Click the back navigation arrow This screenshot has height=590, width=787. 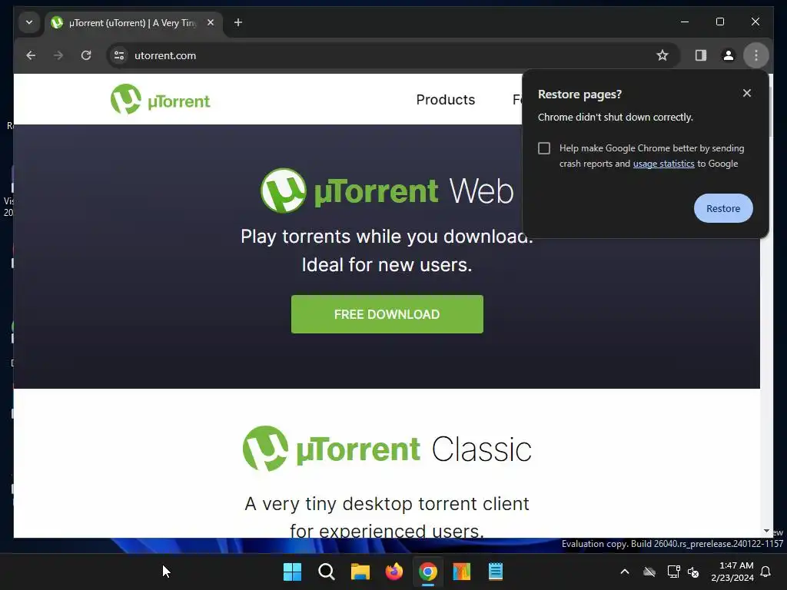coord(31,55)
